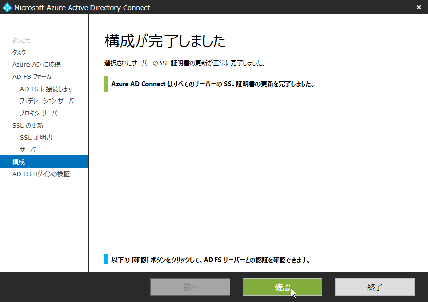428x302 pixels.
Task: Select プロキシ サーバー step
Action: [41, 113]
